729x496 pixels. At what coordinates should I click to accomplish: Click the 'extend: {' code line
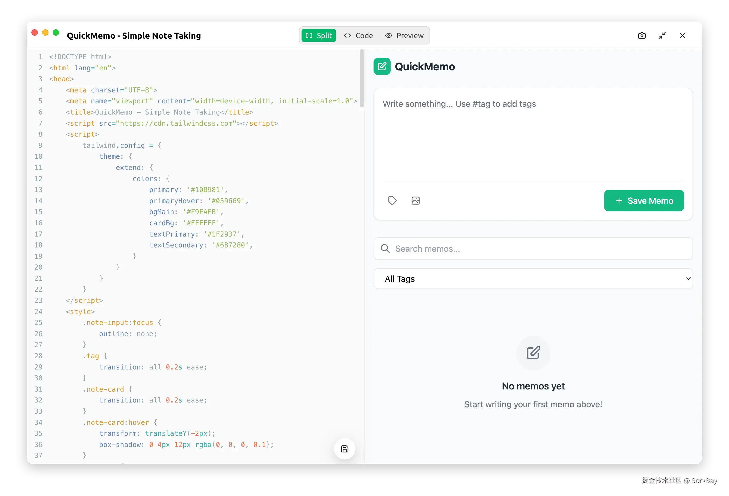coord(134,168)
